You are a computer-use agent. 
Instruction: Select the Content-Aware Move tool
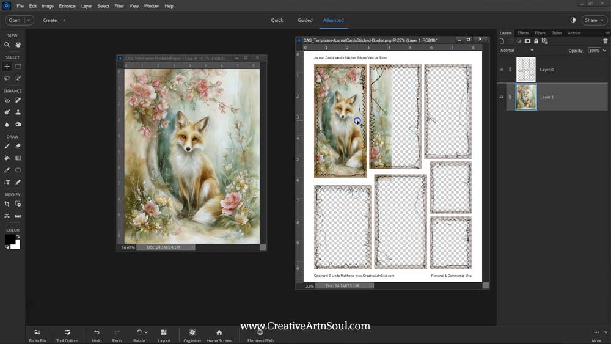pos(7,216)
